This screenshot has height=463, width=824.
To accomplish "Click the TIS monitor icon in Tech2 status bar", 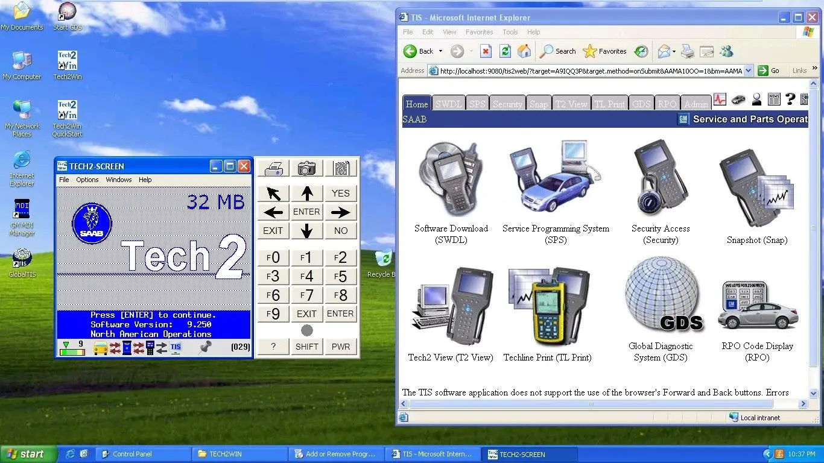I will point(176,347).
